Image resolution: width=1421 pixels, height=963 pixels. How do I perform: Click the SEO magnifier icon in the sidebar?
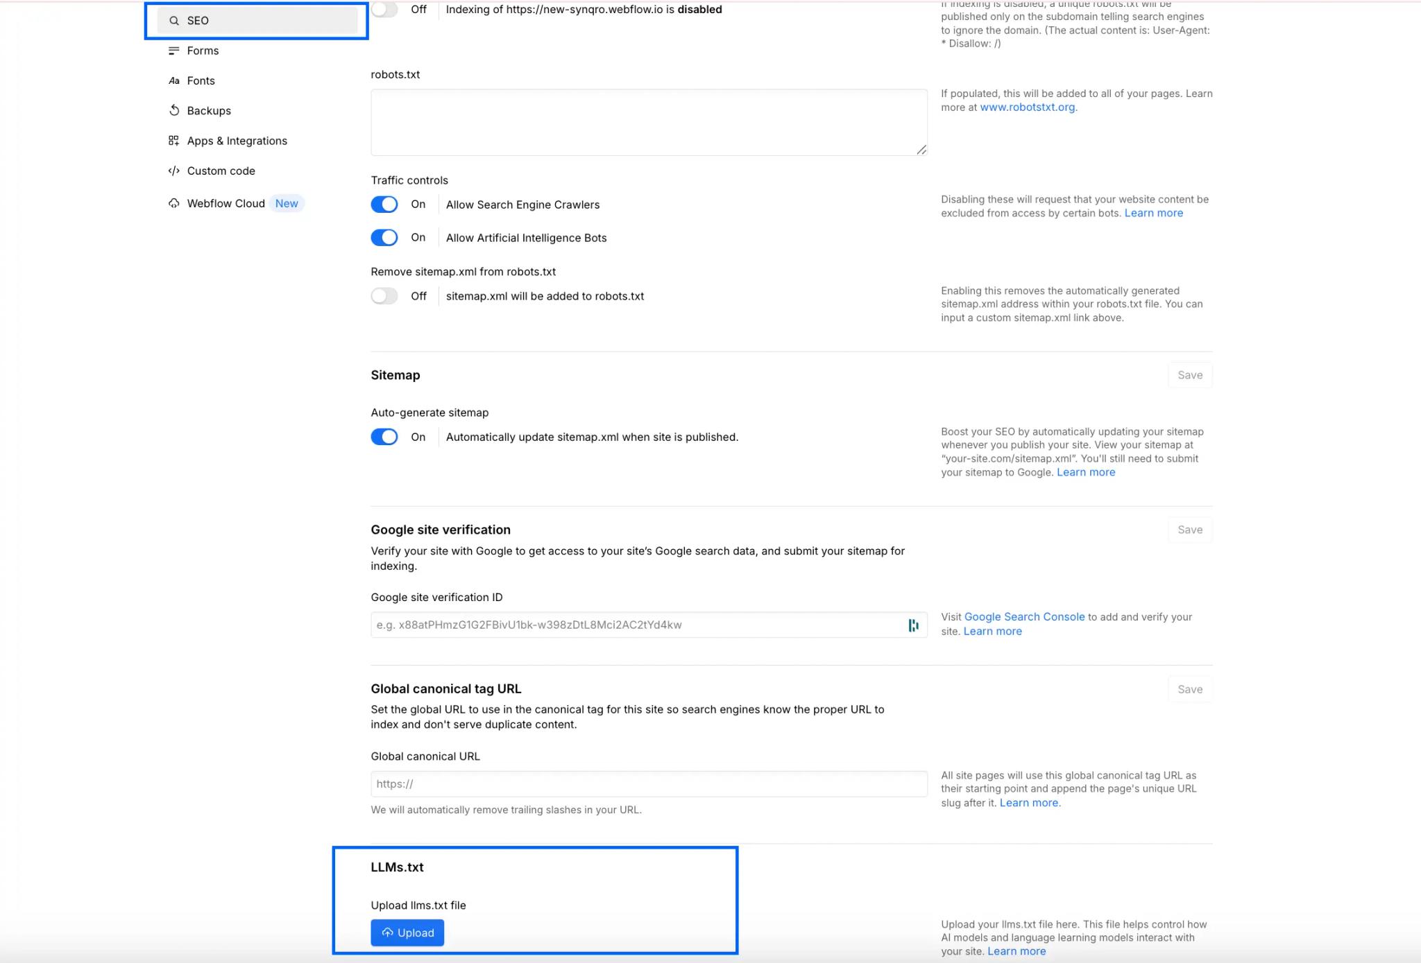click(174, 21)
